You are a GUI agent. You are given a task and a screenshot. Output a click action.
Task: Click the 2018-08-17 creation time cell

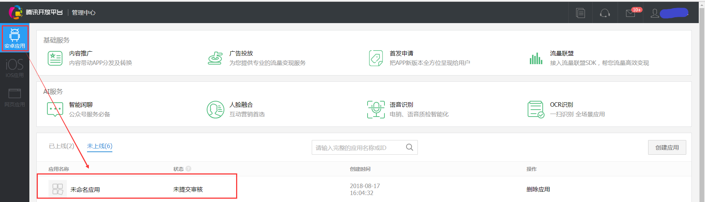(365, 190)
